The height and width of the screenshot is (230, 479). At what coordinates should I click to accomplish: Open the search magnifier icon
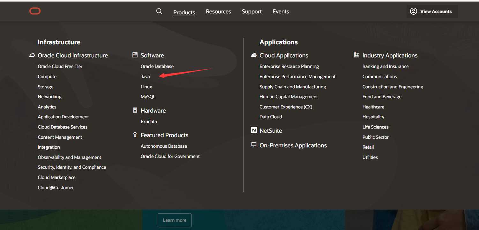[159, 11]
